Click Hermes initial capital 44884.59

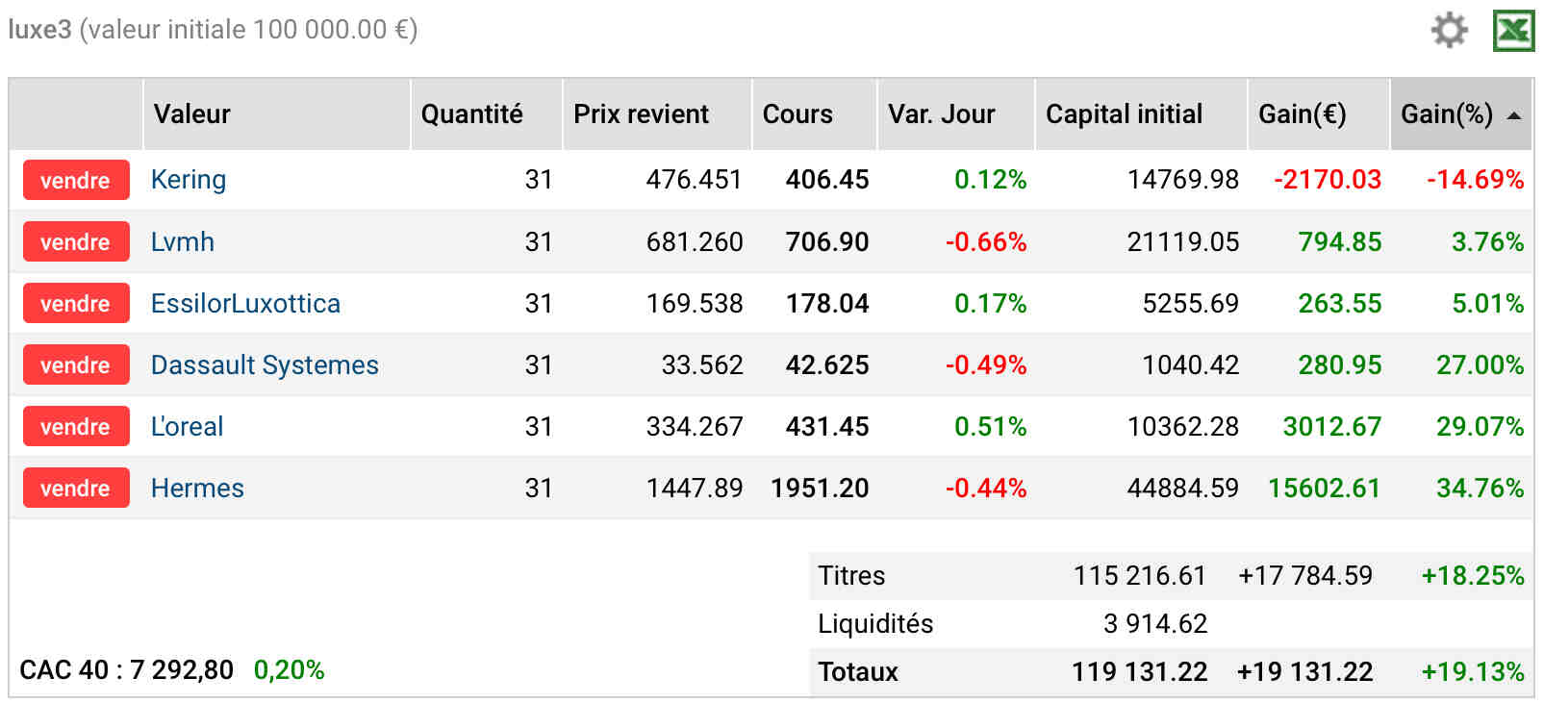coord(1182,488)
